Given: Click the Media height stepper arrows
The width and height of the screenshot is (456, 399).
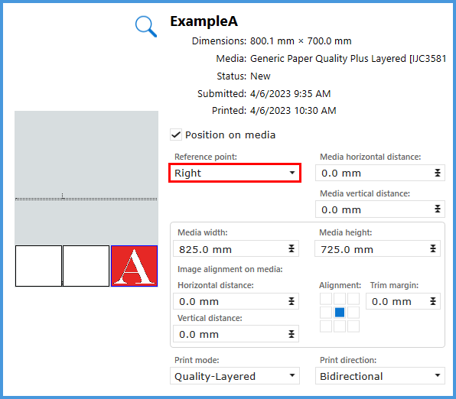Looking at the screenshot, I should [433, 248].
